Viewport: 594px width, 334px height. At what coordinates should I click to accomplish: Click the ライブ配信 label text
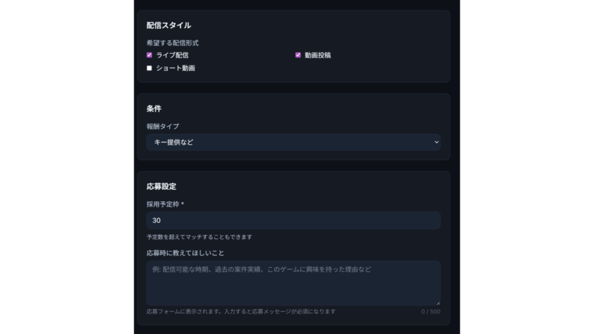pos(172,55)
